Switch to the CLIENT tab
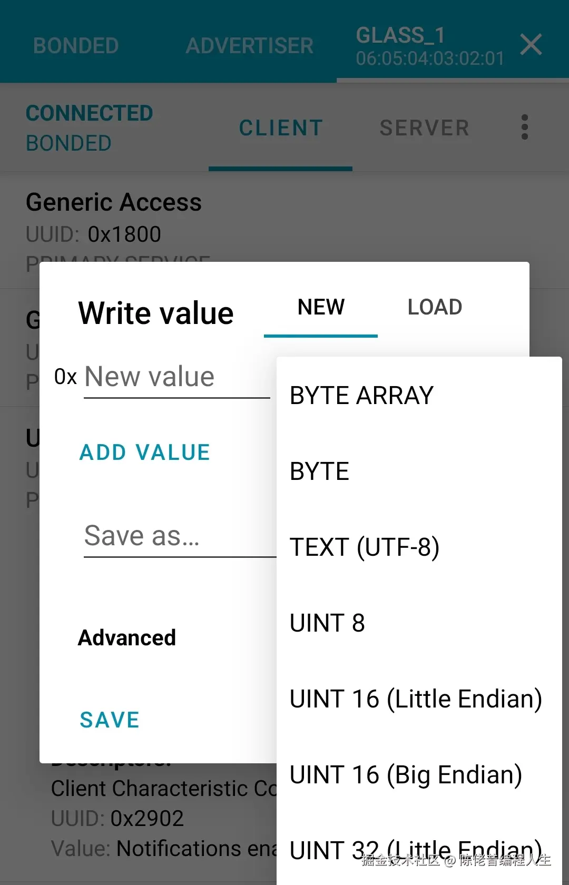The image size is (569, 885). pyautogui.click(x=280, y=127)
